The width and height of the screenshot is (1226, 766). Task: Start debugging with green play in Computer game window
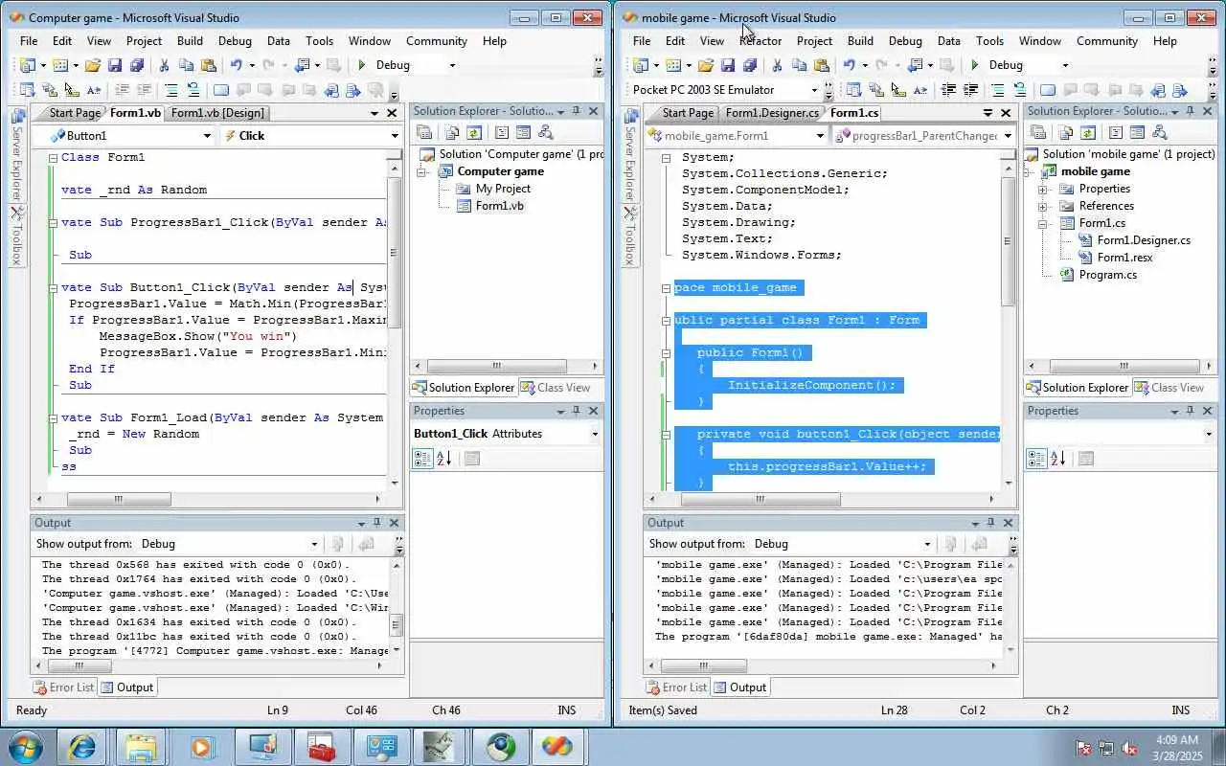[x=361, y=65]
